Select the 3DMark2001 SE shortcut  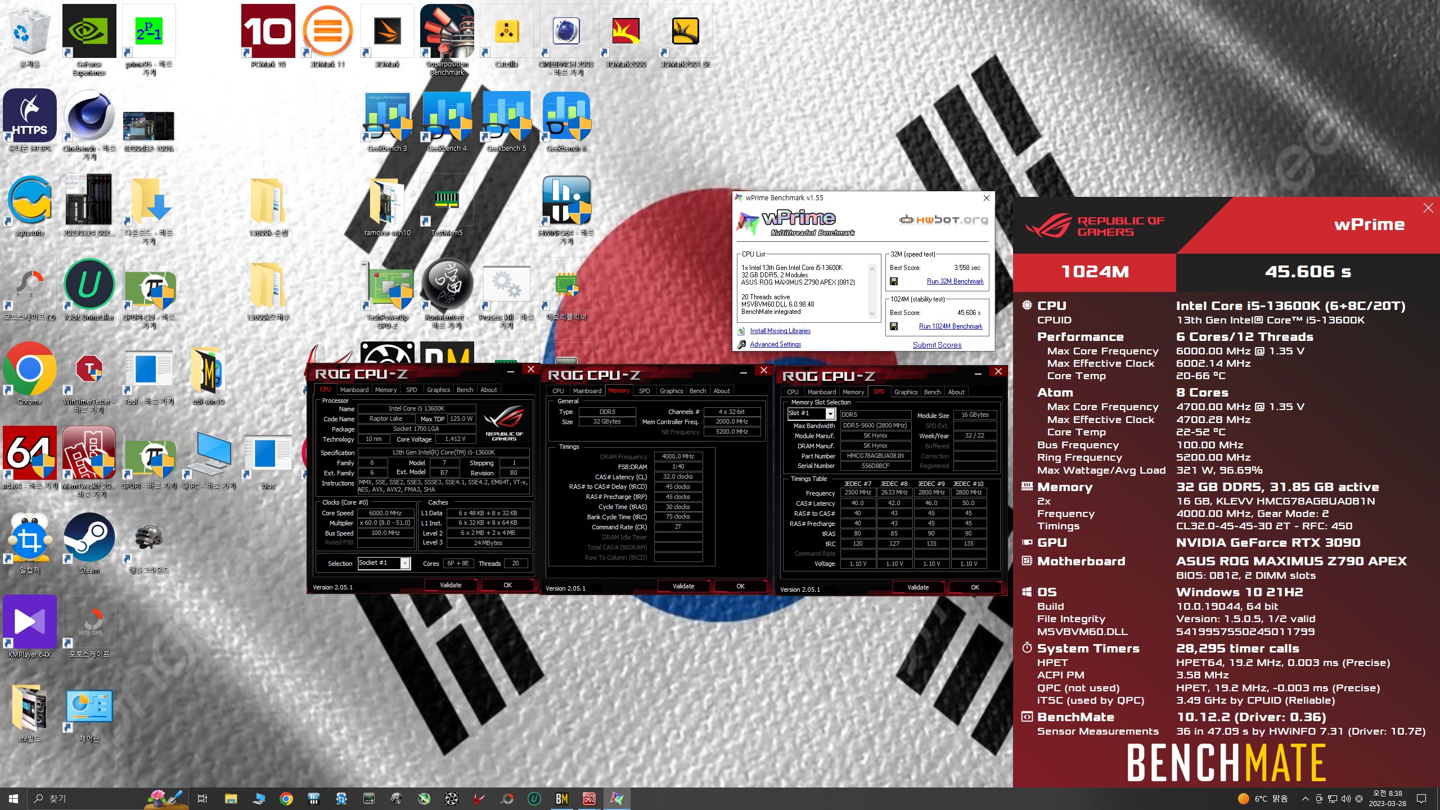pos(685,36)
